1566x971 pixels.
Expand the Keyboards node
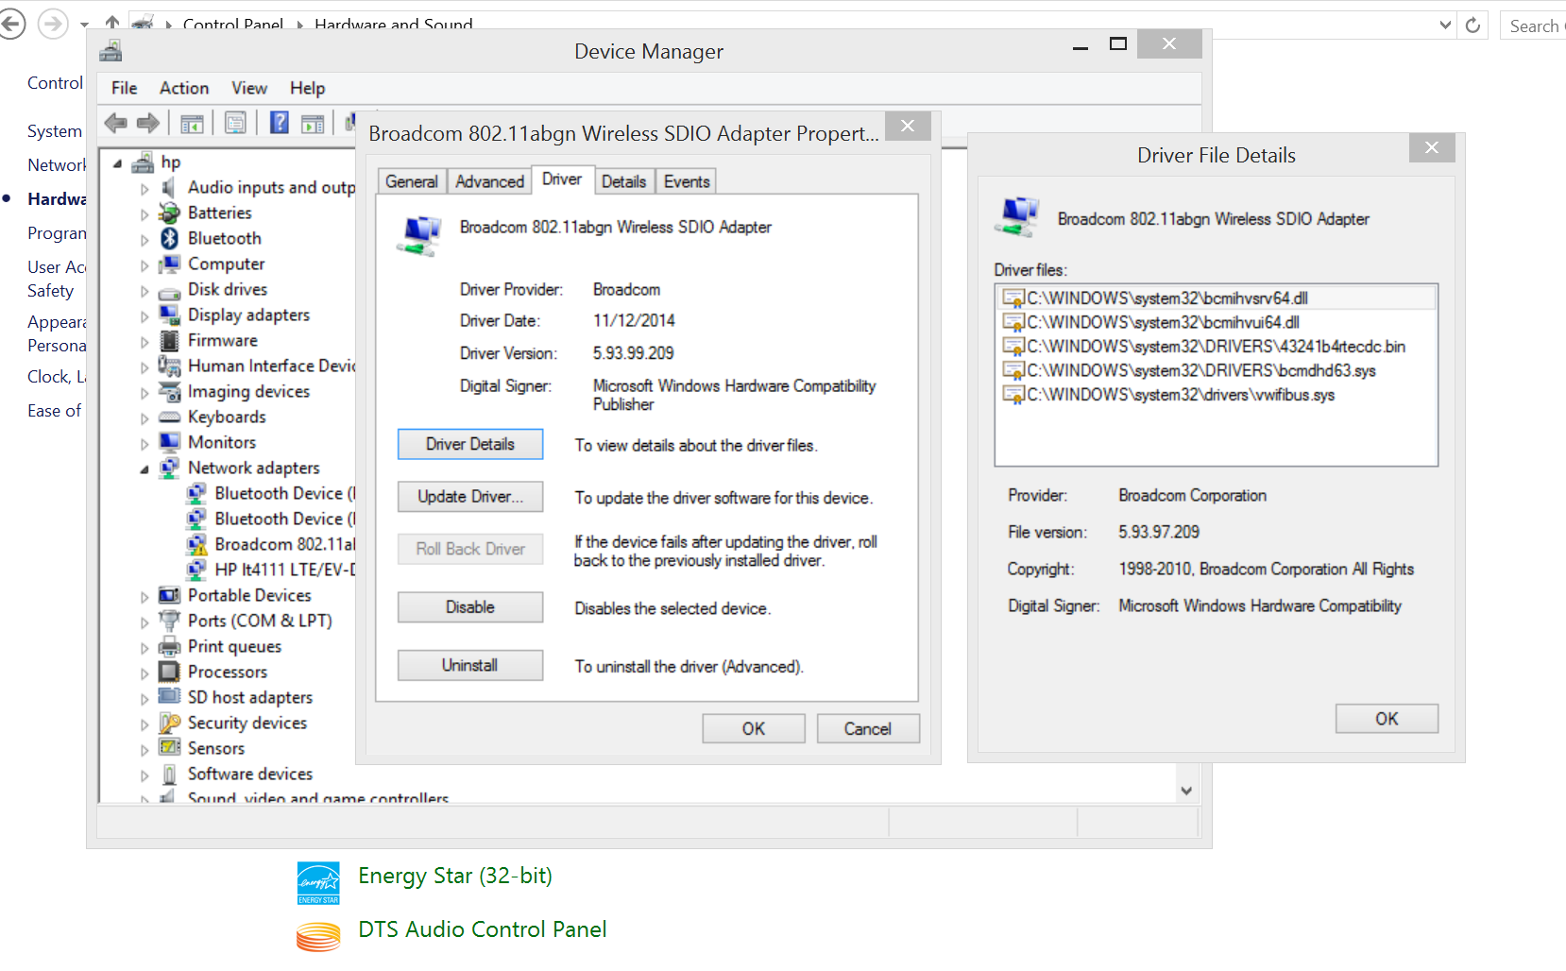[x=145, y=418]
